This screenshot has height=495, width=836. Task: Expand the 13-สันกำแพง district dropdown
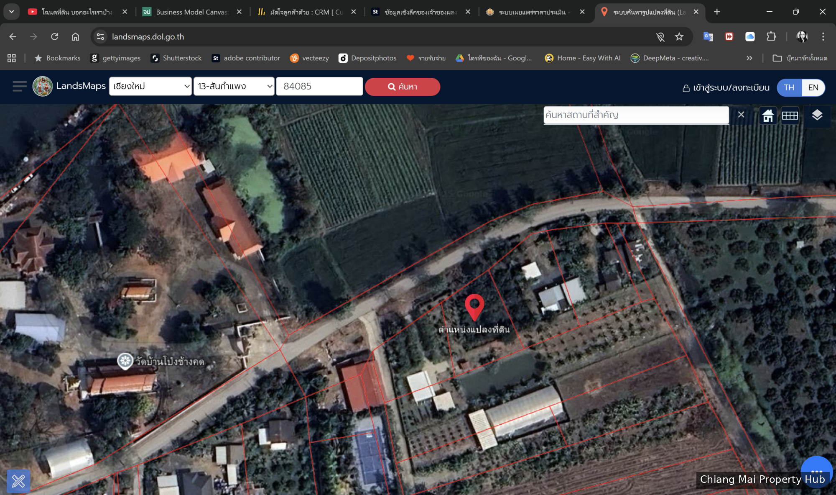tap(234, 87)
